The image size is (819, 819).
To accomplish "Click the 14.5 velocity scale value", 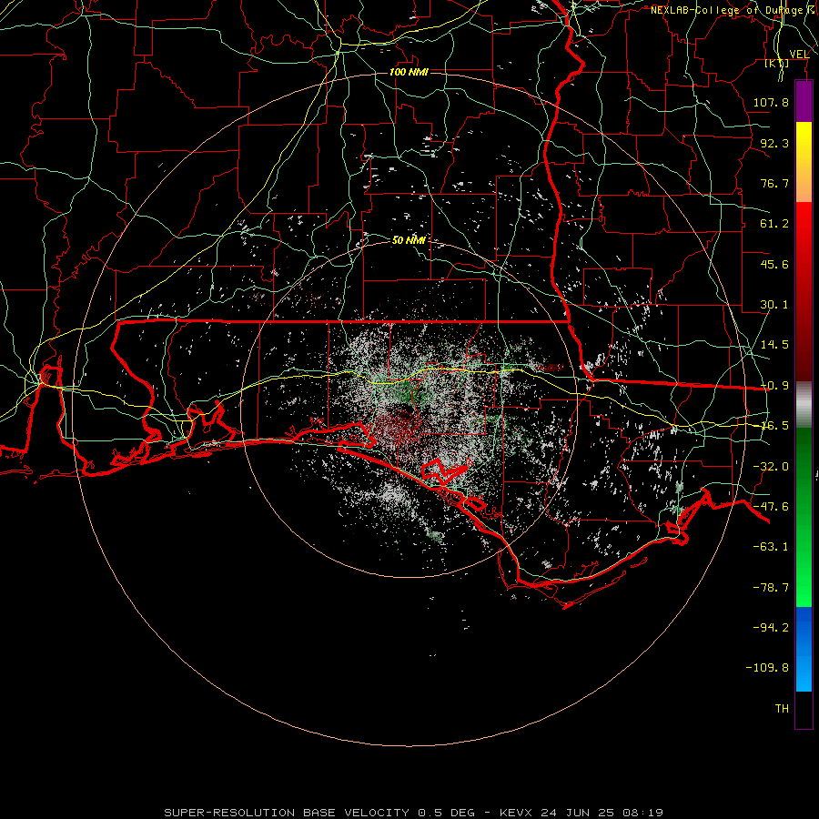I will pos(774,345).
